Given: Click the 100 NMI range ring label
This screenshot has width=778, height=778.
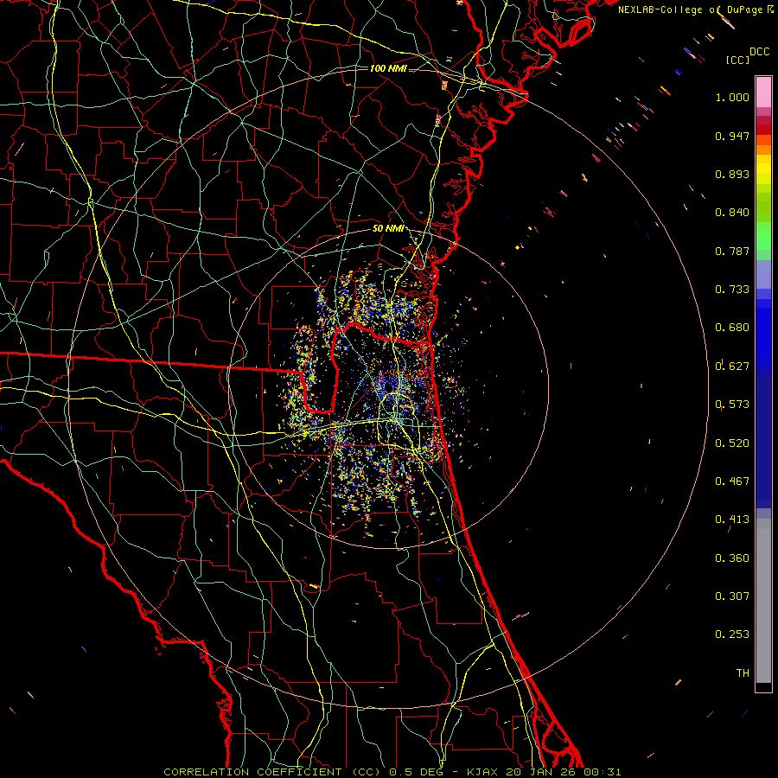Looking at the screenshot, I should coord(388,68).
